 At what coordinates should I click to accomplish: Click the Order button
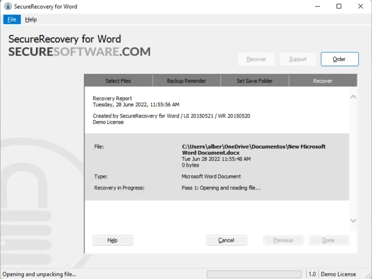click(339, 59)
